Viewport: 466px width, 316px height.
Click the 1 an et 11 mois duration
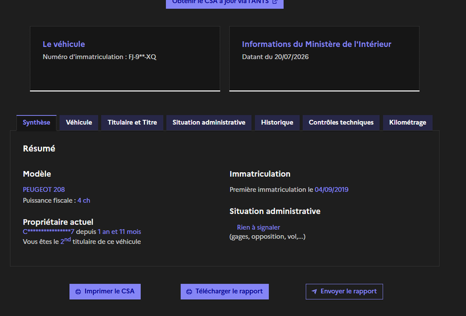click(119, 232)
